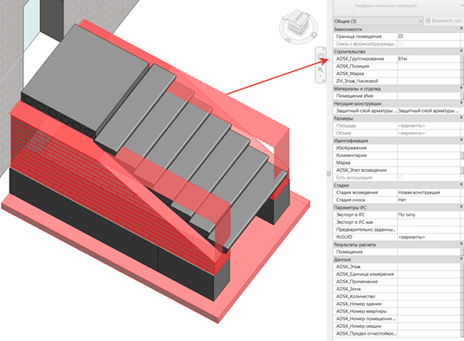Select the ADSK_Предел огнестойкости parameter label
This screenshot has width=464, height=341.
click(366, 333)
